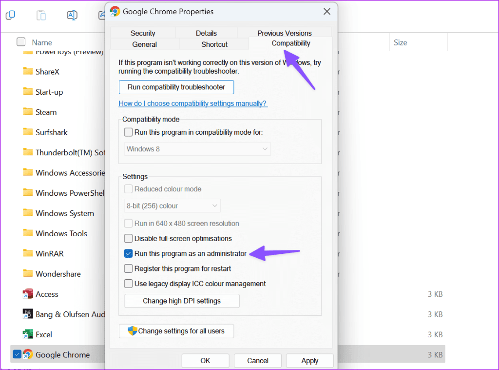Click Change settings for all users button
Viewport: 499px width, 370px height.
(176, 331)
